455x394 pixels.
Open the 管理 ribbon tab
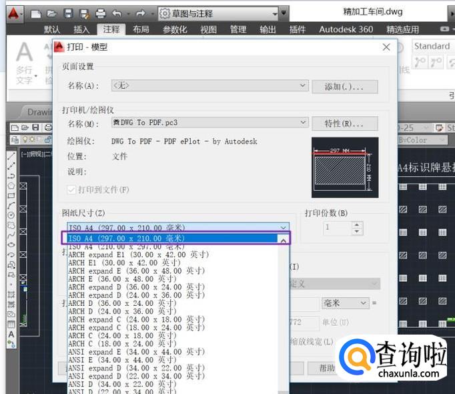238,29
